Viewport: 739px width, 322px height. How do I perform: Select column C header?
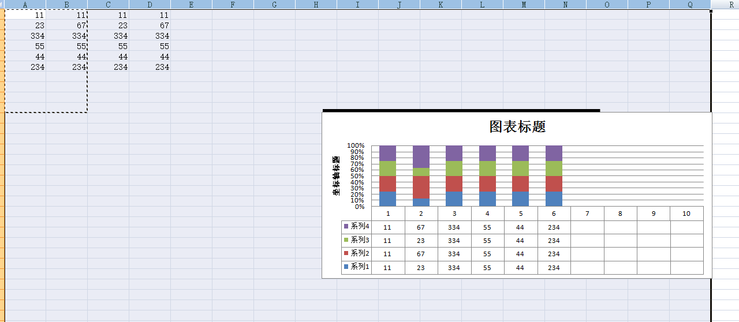[109, 5]
